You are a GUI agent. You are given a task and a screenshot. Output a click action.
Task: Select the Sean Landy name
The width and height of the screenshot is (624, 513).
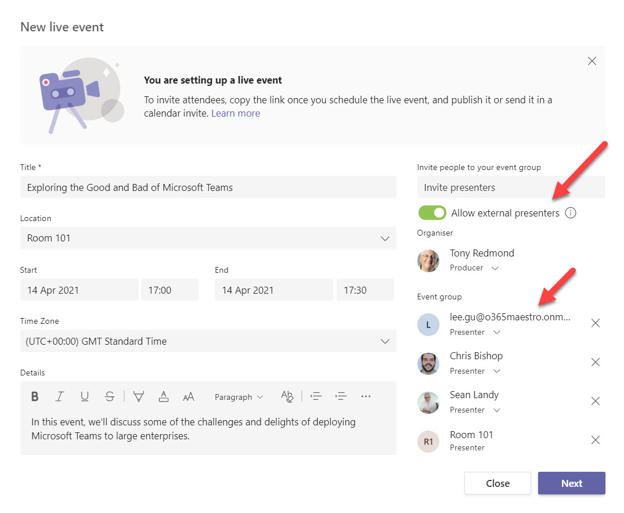[x=474, y=395]
